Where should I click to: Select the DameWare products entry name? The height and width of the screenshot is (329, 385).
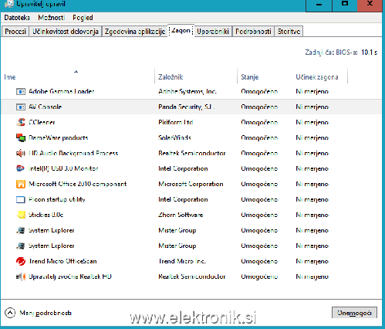click(x=59, y=137)
